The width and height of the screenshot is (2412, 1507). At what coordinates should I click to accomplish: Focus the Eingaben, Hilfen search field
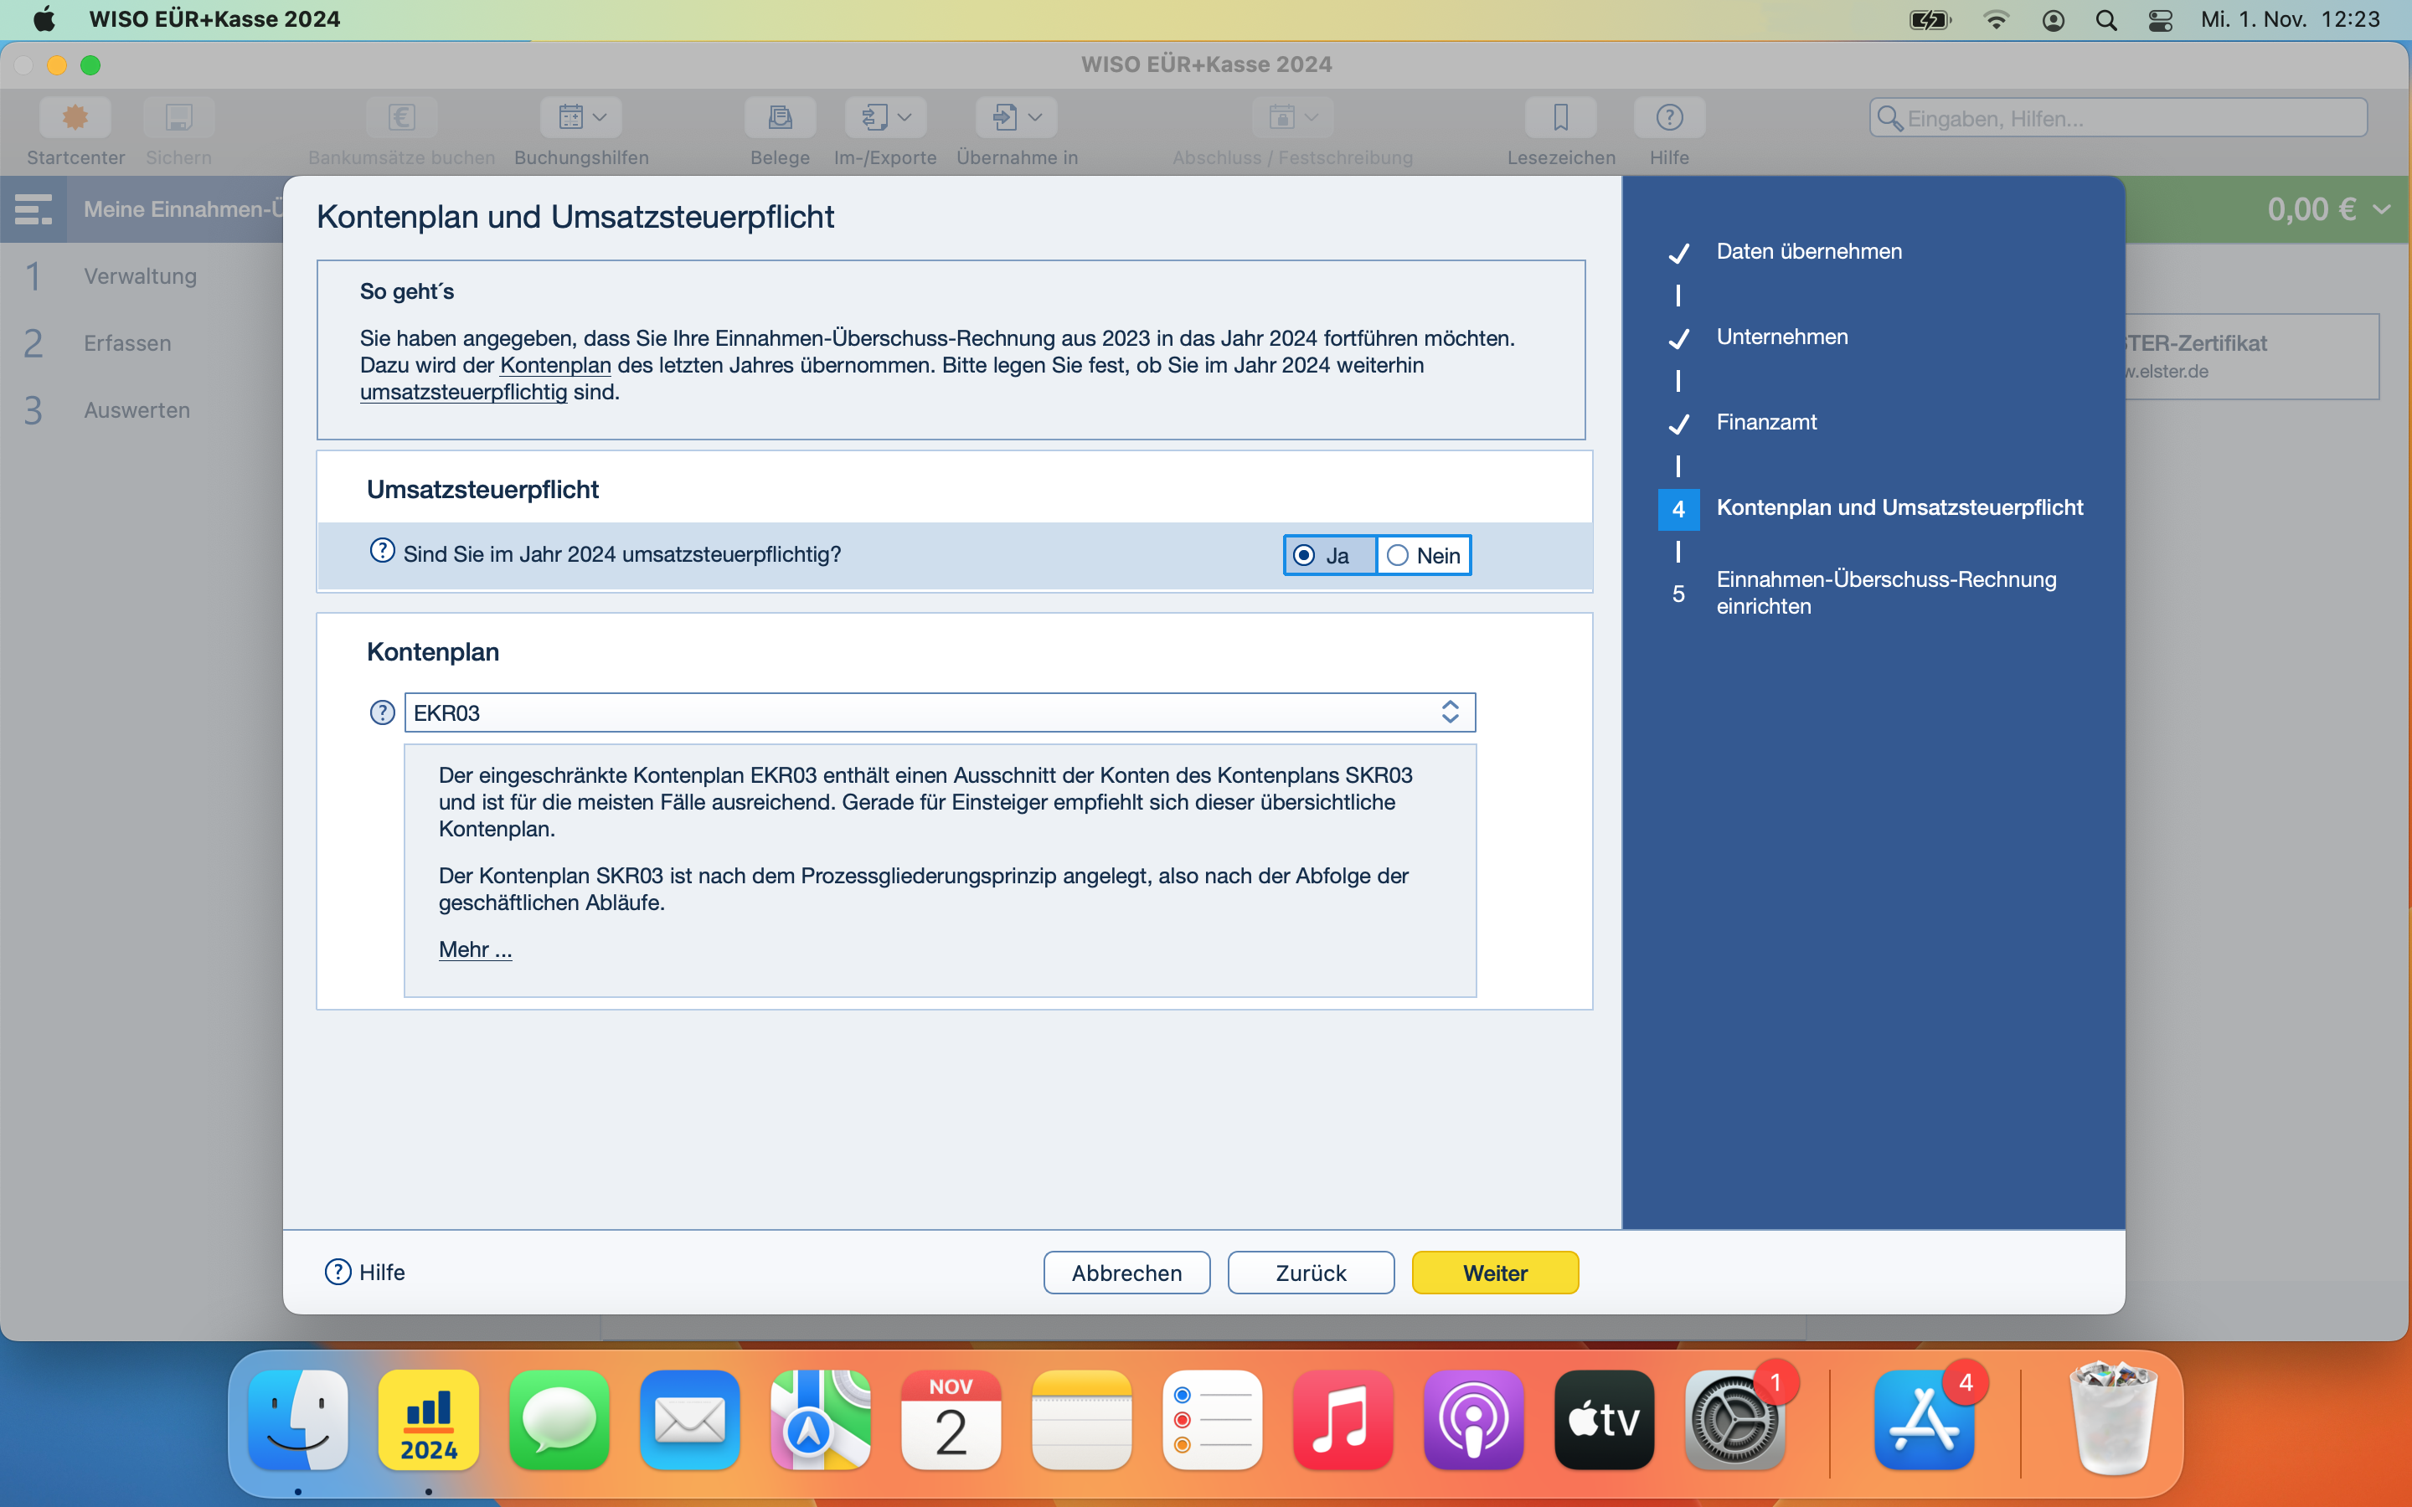(2118, 117)
